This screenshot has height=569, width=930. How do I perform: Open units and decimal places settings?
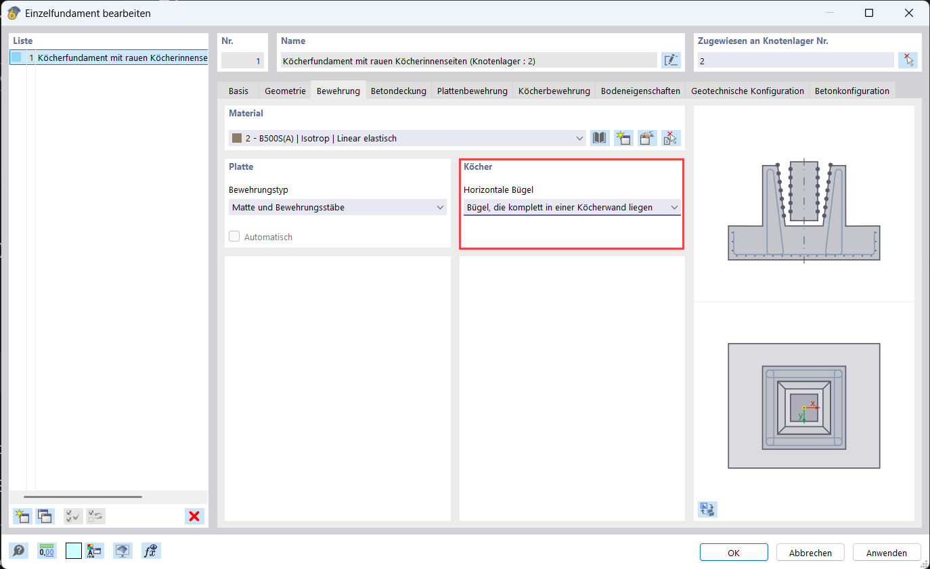pyautogui.click(x=47, y=550)
